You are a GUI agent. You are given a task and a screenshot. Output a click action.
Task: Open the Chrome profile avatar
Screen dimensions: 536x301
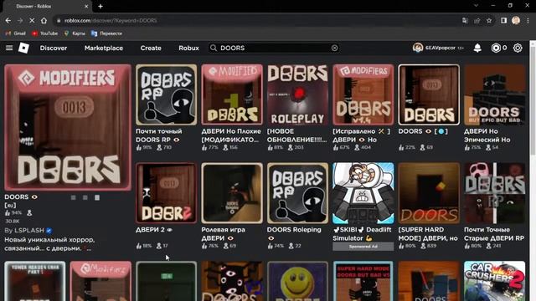516,20
